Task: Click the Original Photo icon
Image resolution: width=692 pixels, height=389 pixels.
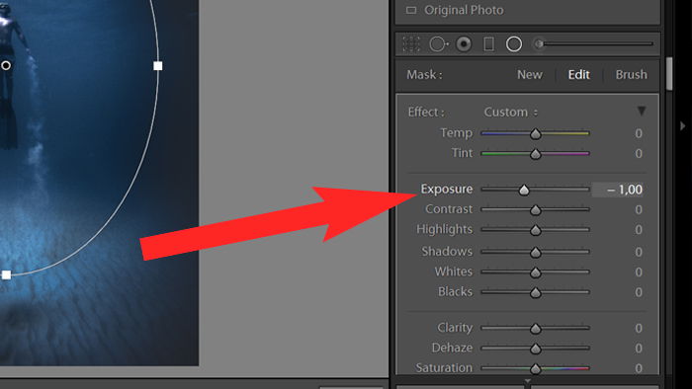Action: (411, 10)
